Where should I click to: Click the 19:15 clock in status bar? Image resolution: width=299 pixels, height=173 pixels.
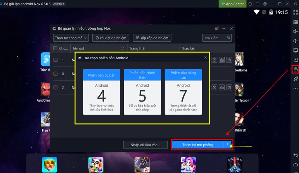(281, 12)
